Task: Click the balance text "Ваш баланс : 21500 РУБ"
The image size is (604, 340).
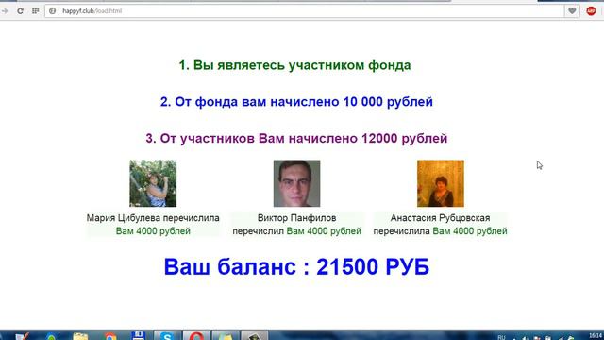Action: coord(296,266)
